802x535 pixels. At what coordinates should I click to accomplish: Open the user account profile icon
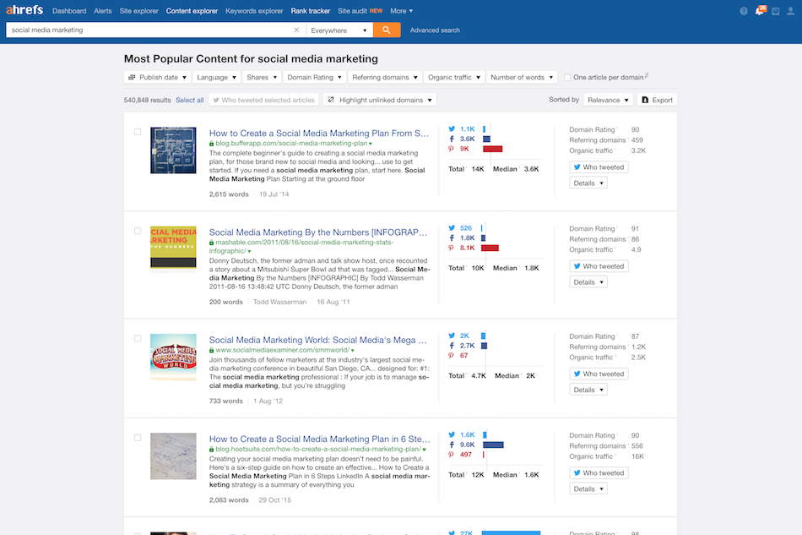(x=789, y=11)
